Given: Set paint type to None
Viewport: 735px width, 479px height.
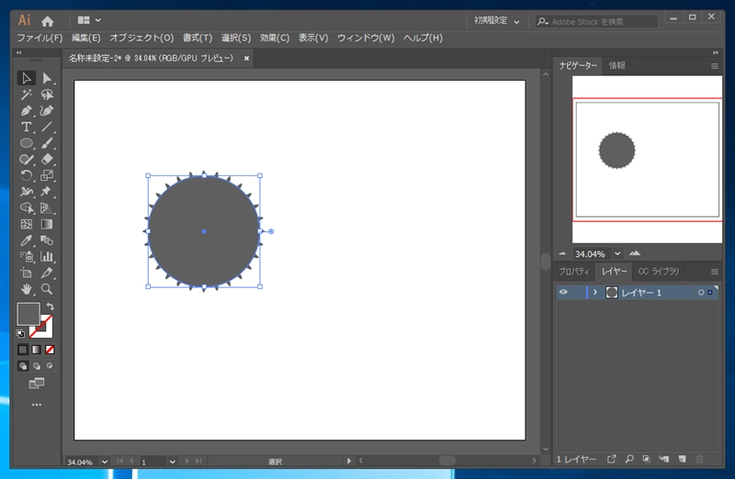Looking at the screenshot, I should click(50, 350).
